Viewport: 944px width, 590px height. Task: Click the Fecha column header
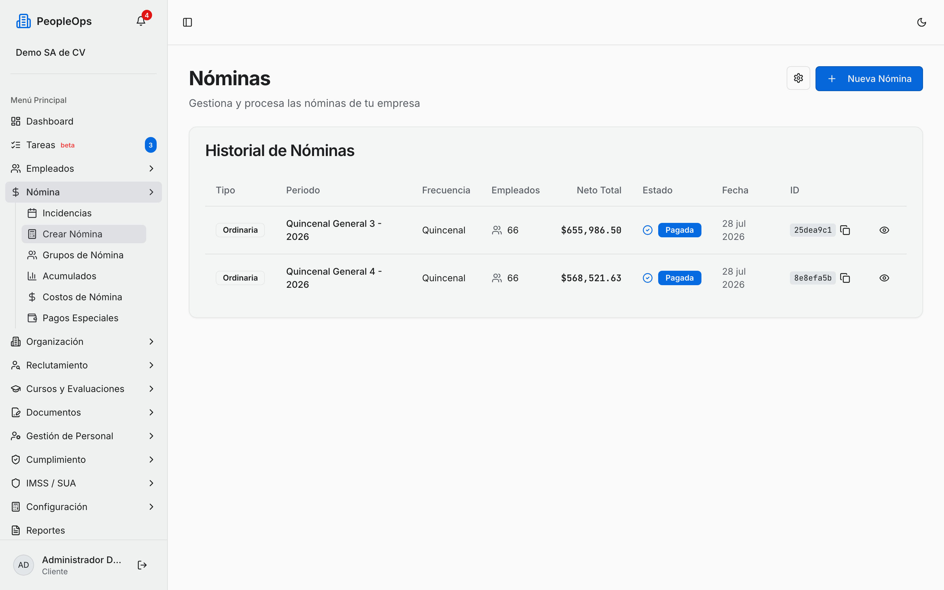coord(735,190)
